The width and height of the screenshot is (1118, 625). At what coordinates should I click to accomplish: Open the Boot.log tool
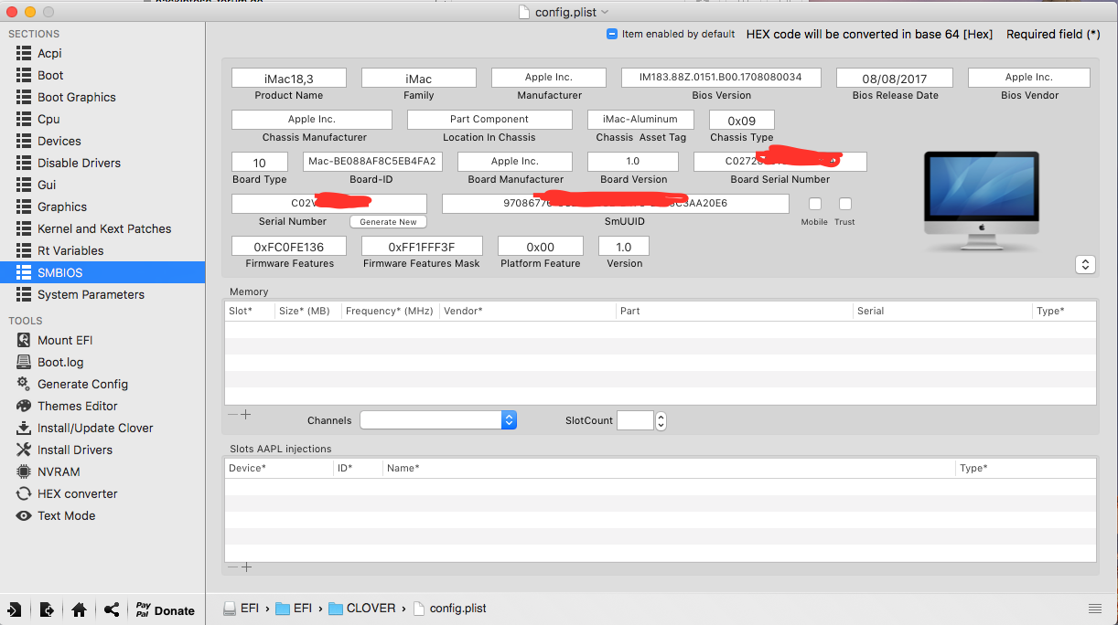pos(60,362)
